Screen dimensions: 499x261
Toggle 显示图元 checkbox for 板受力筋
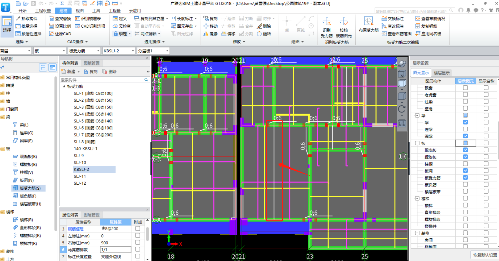coord(465,178)
